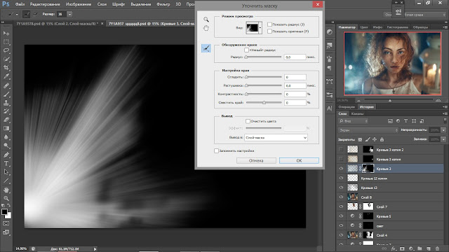Viewport: 449px width, 252px height.
Task: Select the Zoom tool in left toolbar
Action: [6, 198]
